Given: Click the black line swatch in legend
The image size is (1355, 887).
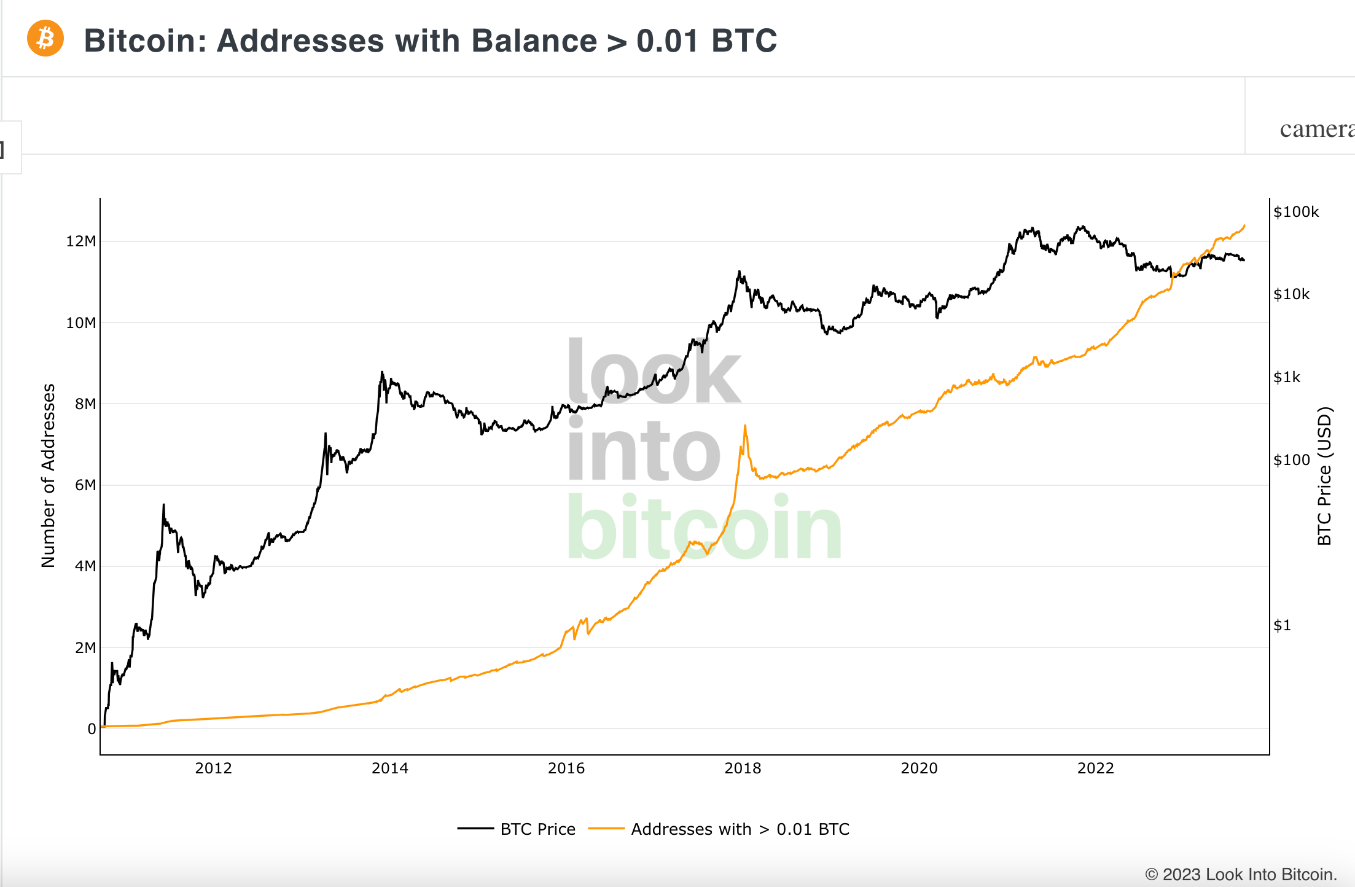Looking at the screenshot, I should (x=475, y=829).
